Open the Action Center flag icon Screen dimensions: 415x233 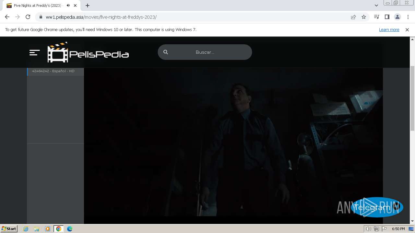pyautogui.click(x=384, y=229)
